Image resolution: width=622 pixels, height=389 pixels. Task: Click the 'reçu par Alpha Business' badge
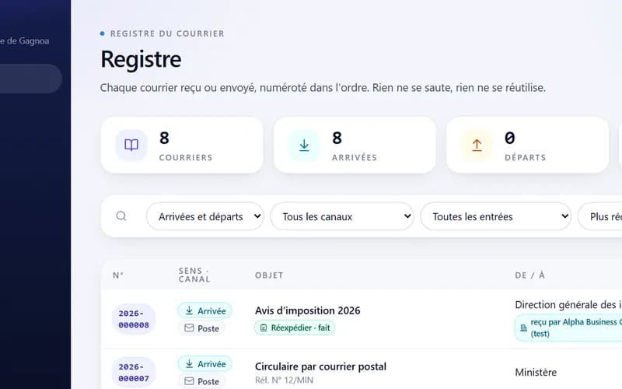pyautogui.click(x=568, y=328)
